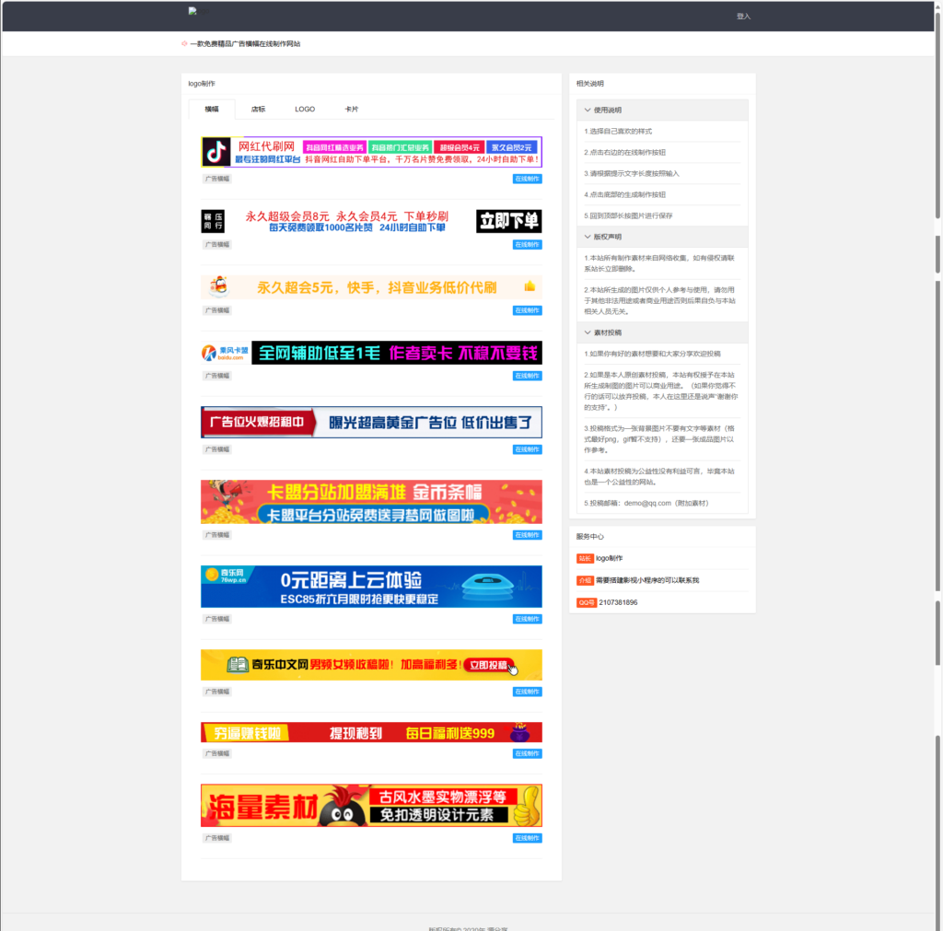Open the 全网辅助低至1毛 banner

[x=372, y=353]
